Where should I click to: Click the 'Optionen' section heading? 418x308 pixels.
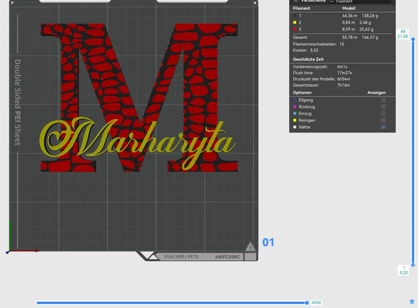[x=302, y=93]
